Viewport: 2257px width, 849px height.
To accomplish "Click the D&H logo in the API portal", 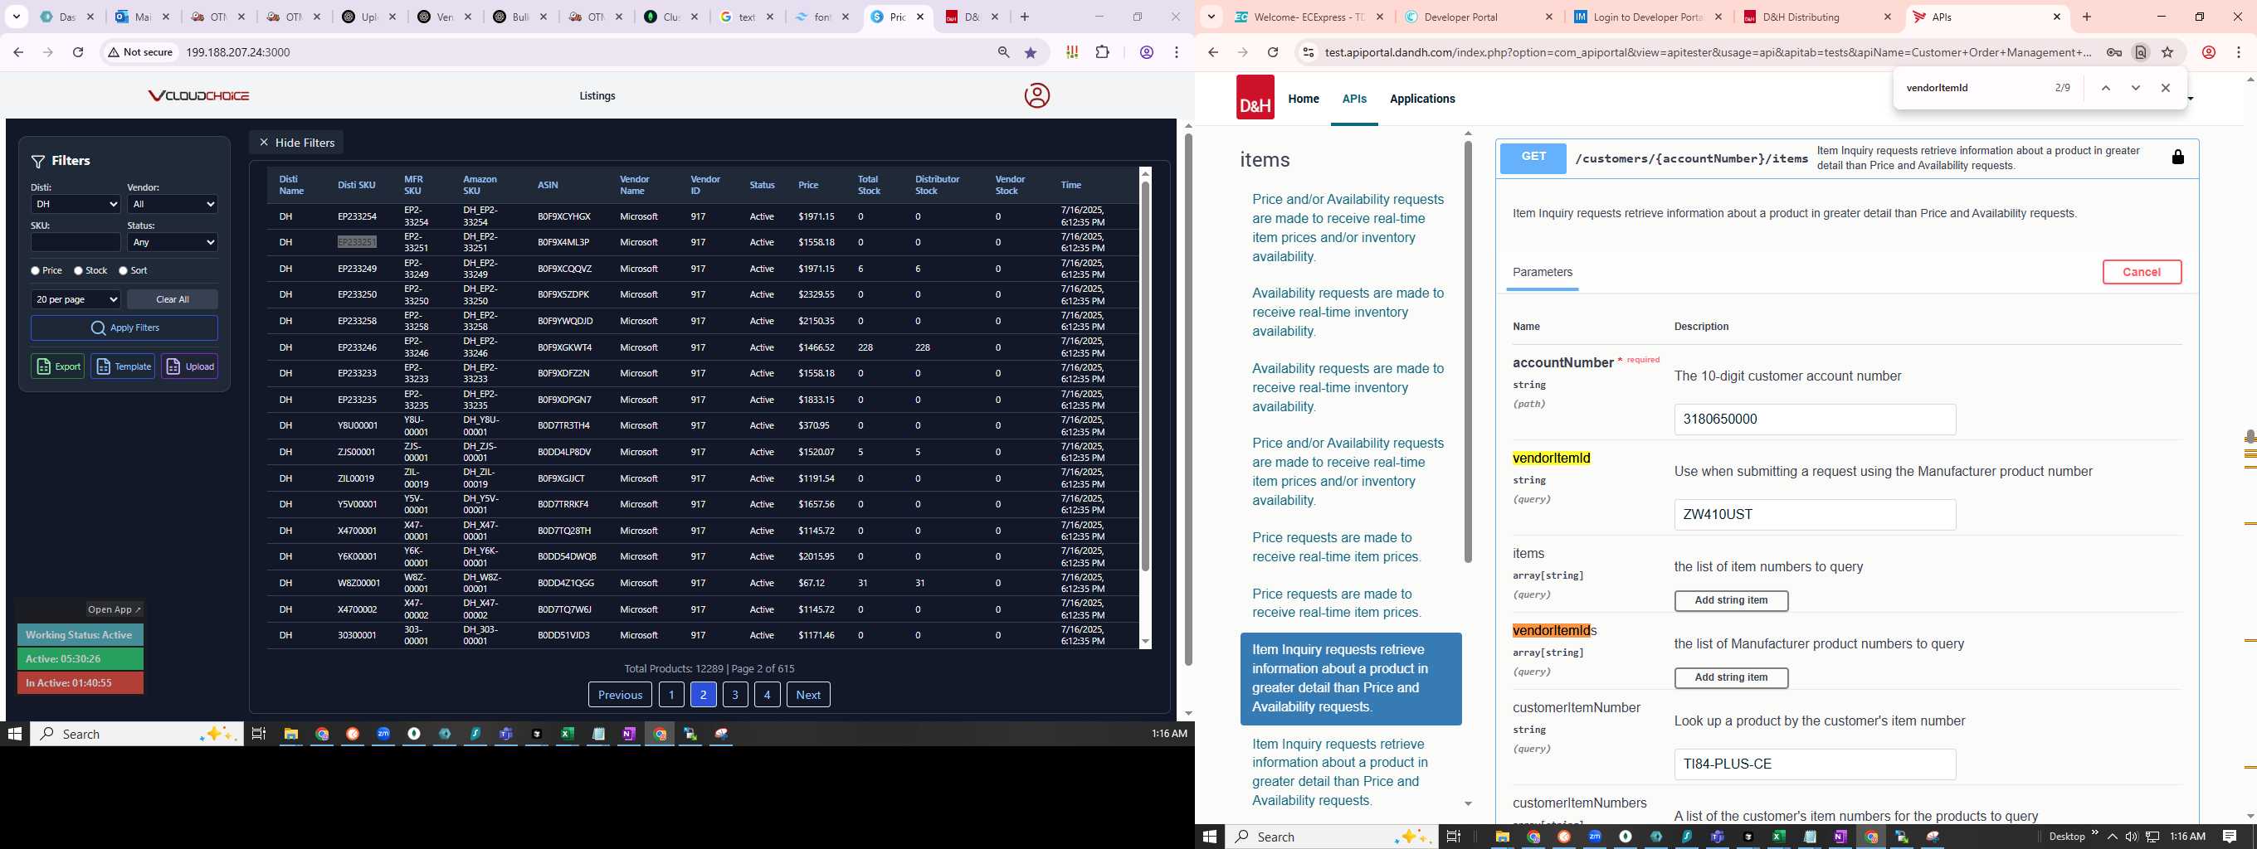I will pyautogui.click(x=1255, y=97).
